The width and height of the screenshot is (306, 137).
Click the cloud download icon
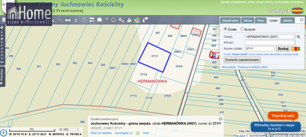(113, 20)
